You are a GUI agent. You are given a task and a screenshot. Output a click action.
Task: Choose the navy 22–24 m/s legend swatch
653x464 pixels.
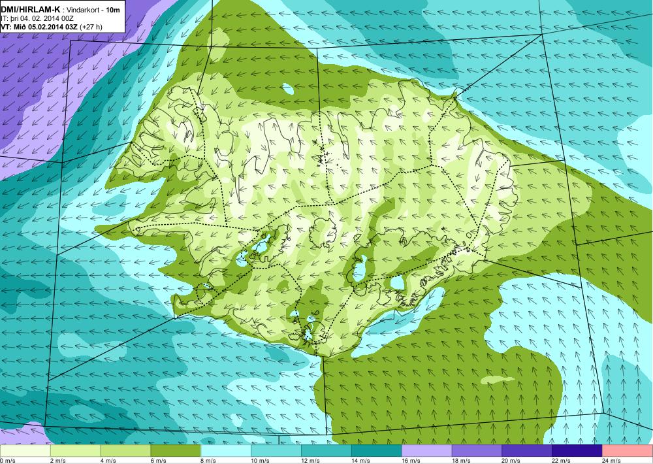(x=577, y=451)
